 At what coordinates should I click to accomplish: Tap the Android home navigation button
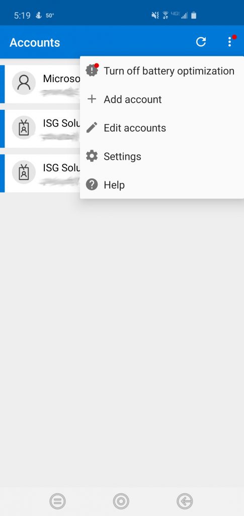(121, 501)
